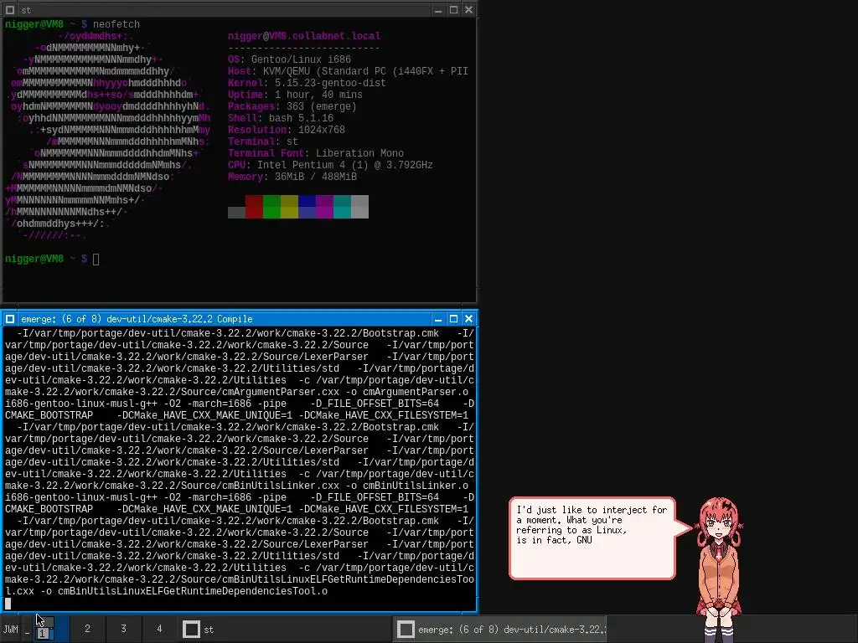Screen dimensions: 858x643
Task: Click the 'cmBinUtilsLinker.cxx -o cmBinUtilsLinker.o' output line
Action: 239,486
